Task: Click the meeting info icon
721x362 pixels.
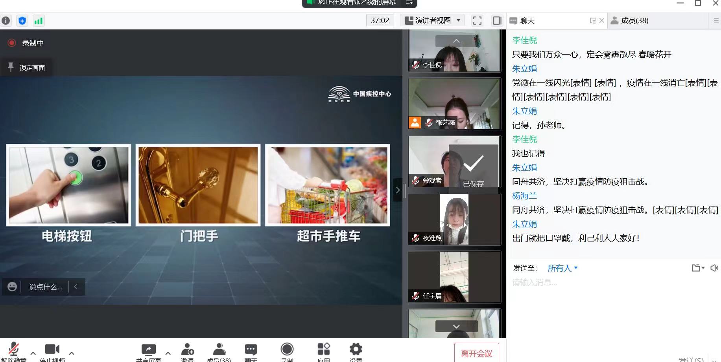Action: click(x=6, y=21)
